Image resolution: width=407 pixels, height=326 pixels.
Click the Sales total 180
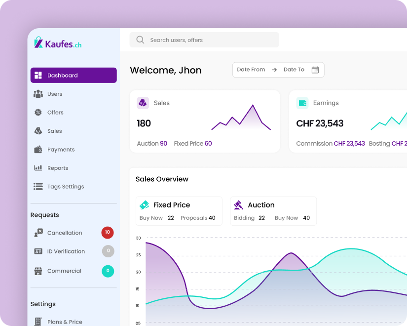(x=144, y=123)
